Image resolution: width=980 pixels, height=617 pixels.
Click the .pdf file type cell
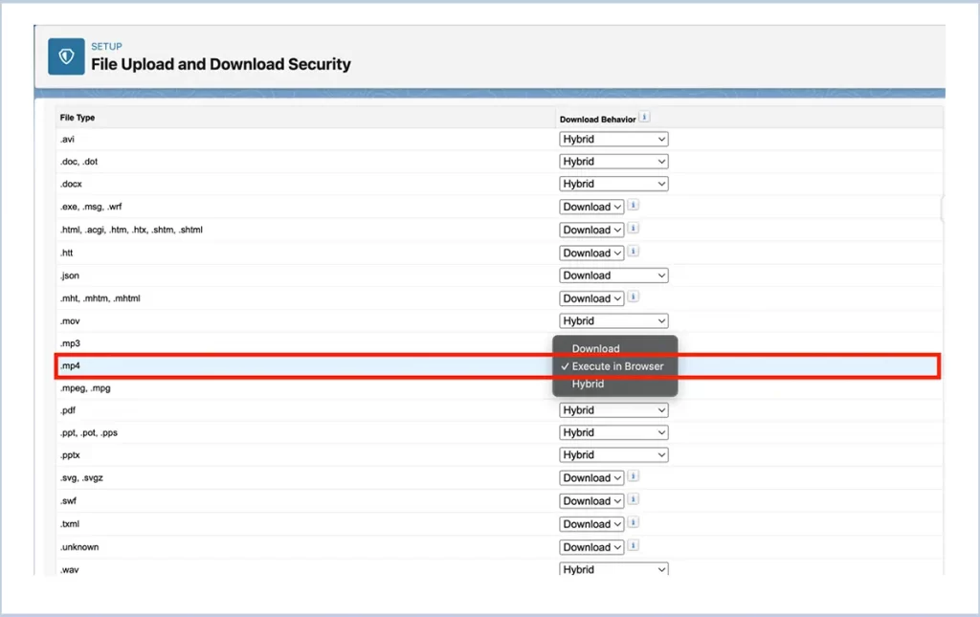[x=68, y=410]
